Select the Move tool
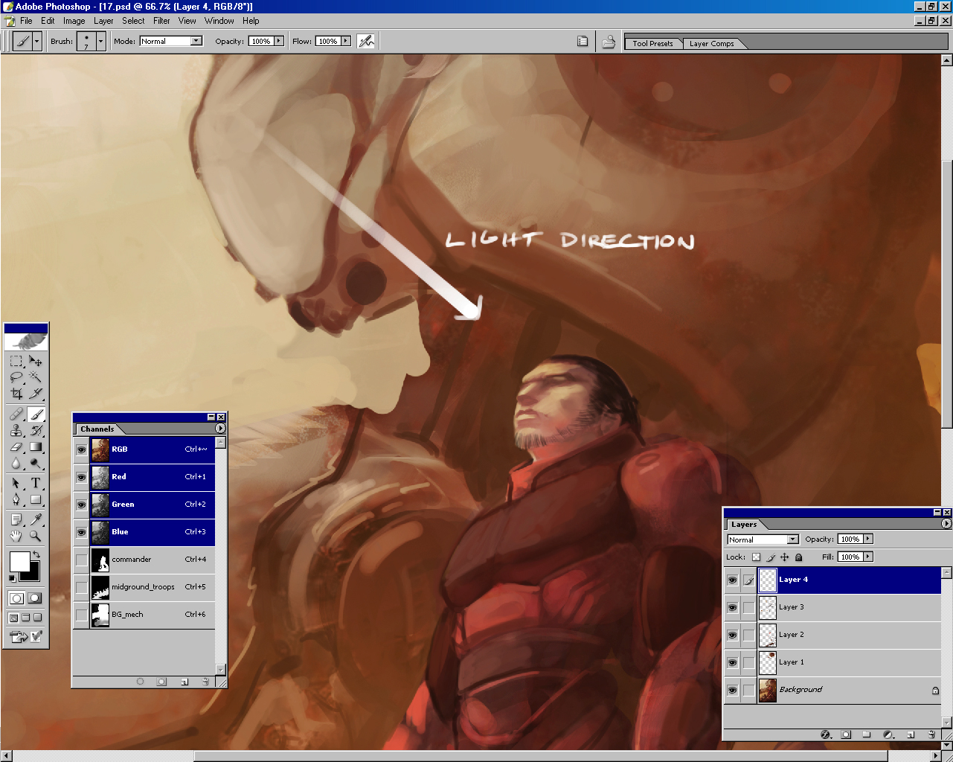Screen dimensions: 953x762 (35, 362)
